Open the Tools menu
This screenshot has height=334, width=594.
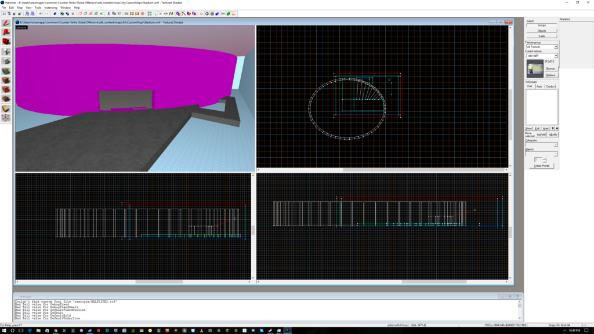(x=38, y=8)
